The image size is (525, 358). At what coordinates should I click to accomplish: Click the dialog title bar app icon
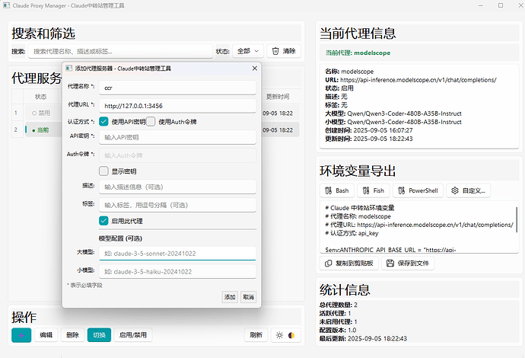[68, 69]
